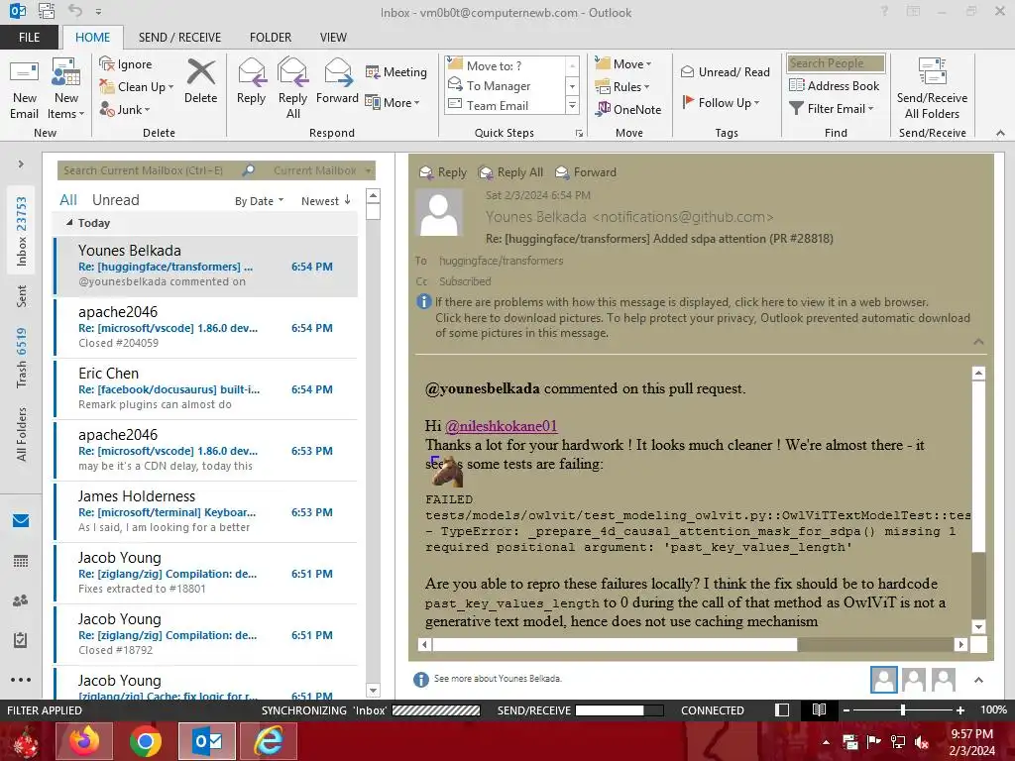Click the Search People field
This screenshot has width=1015, height=761.
point(836,63)
